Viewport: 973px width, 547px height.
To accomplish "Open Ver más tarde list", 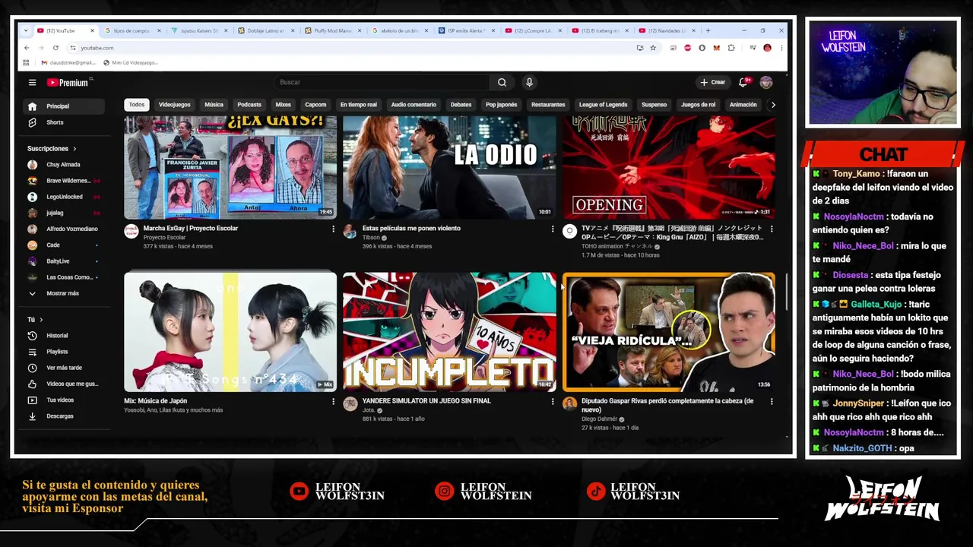I will point(62,368).
